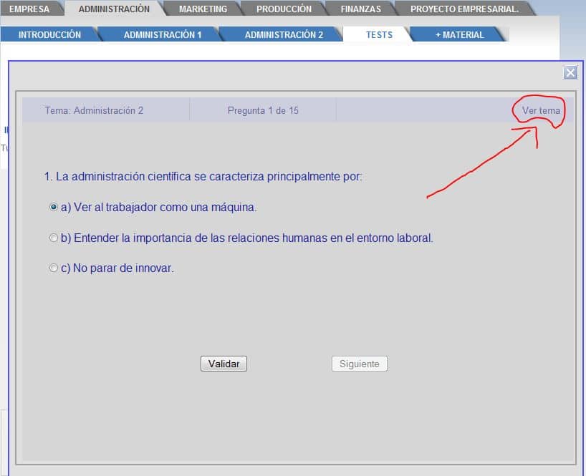Open the PROYECTO EMPRESARIAL tab
The width and height of the screenshot is (586, 476).
(x=464, y=9)
